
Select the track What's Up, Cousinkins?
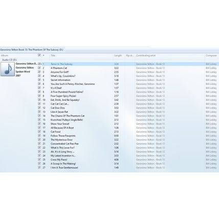(63, 76)
